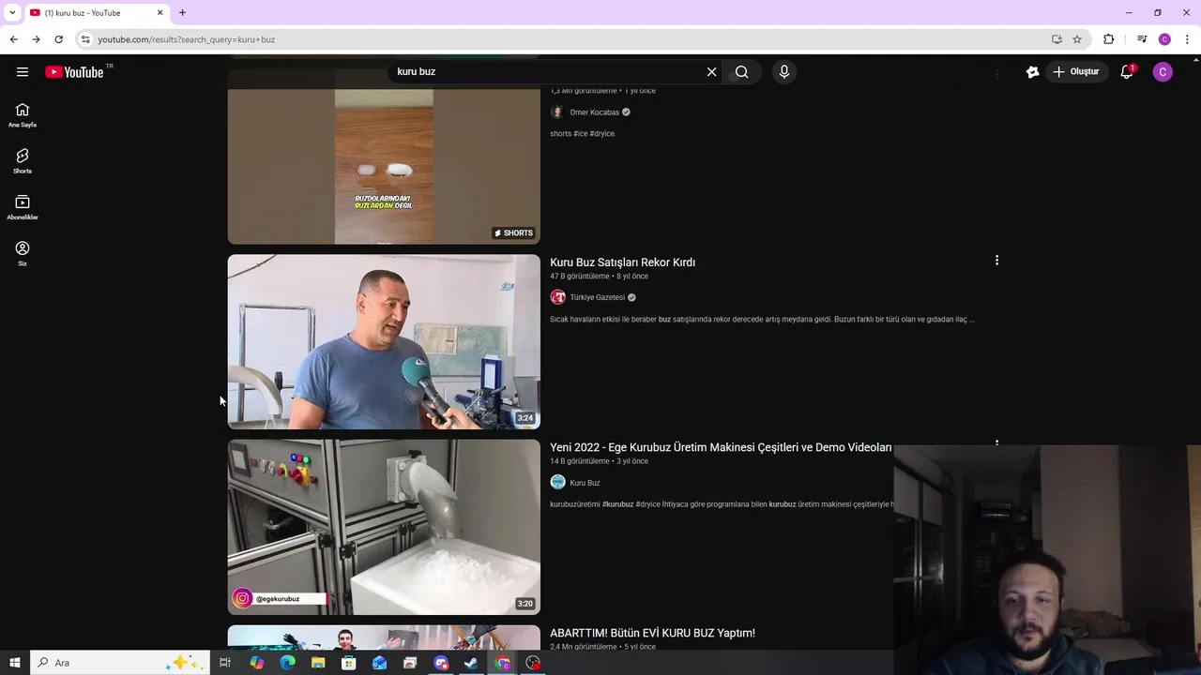Click the site info icon in address bar
Screen dimensions: 1201x675
pos(85,39)
